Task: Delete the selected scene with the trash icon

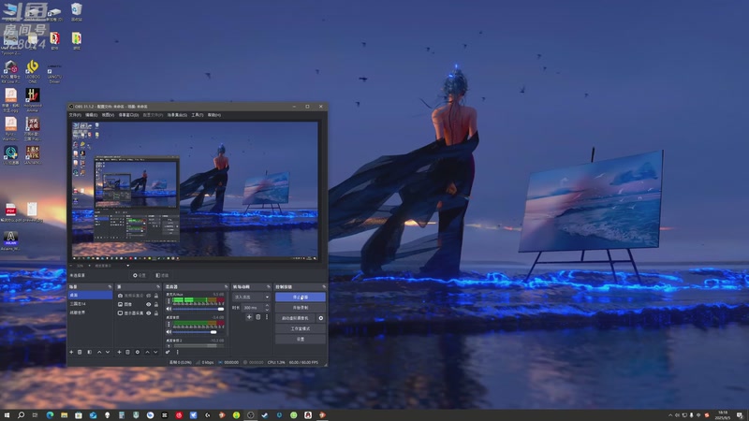Action: point(80,353)
